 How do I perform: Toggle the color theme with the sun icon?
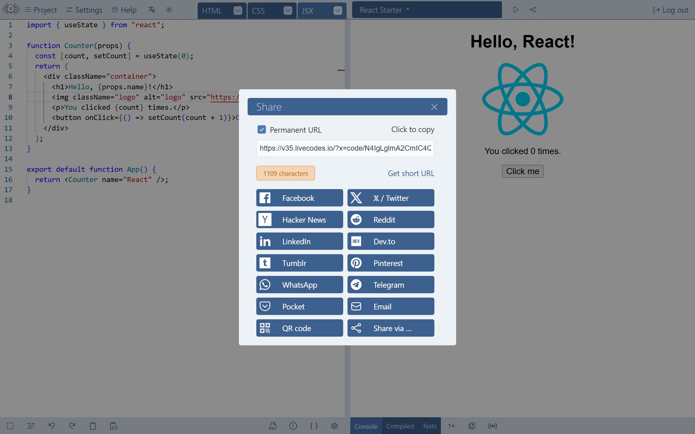[x=169, y=10]
